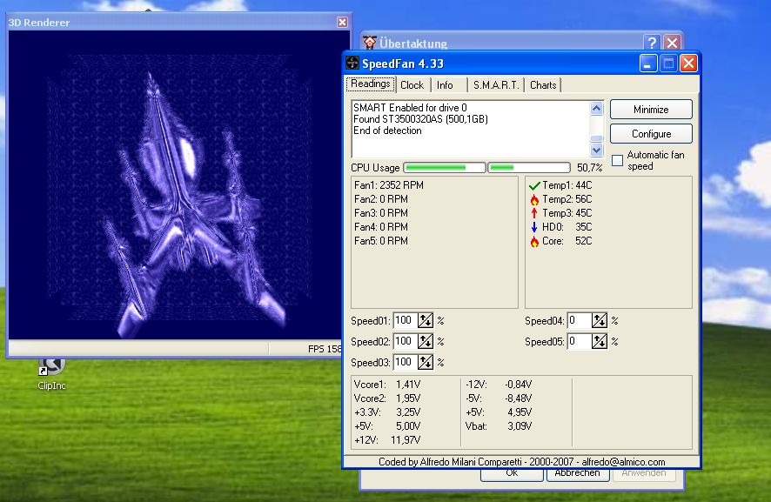Click the green checkmark icon beside Temp1

(x=534, y=186)
